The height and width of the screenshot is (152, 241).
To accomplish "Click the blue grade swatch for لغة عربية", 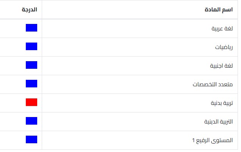I will [x=32, y=28].
